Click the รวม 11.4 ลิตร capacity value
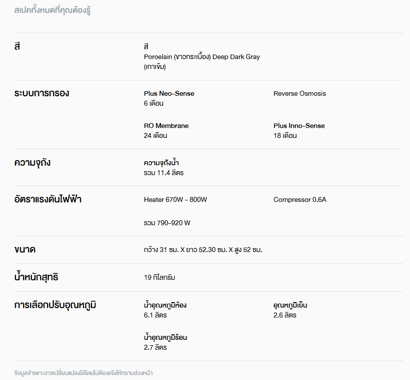 163,173
